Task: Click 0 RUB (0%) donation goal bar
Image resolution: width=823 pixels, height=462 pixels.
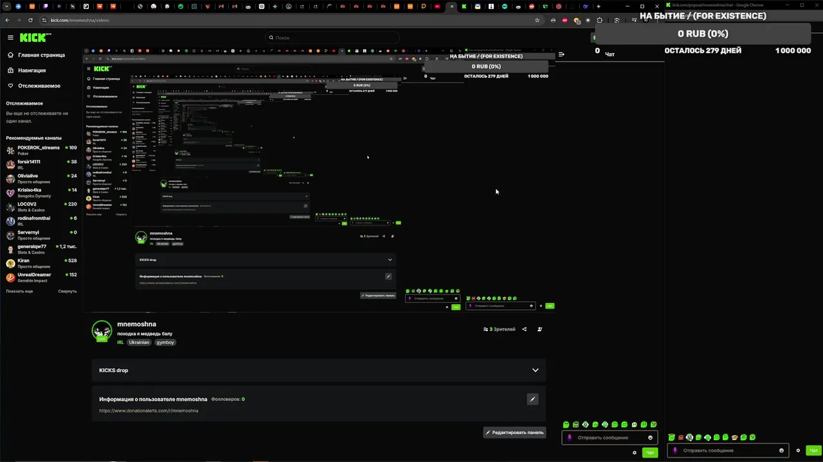Action: pos(703,33)
